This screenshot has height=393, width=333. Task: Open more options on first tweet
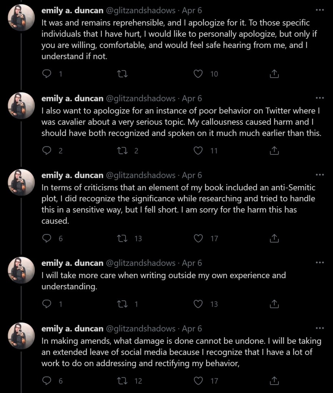320,10
